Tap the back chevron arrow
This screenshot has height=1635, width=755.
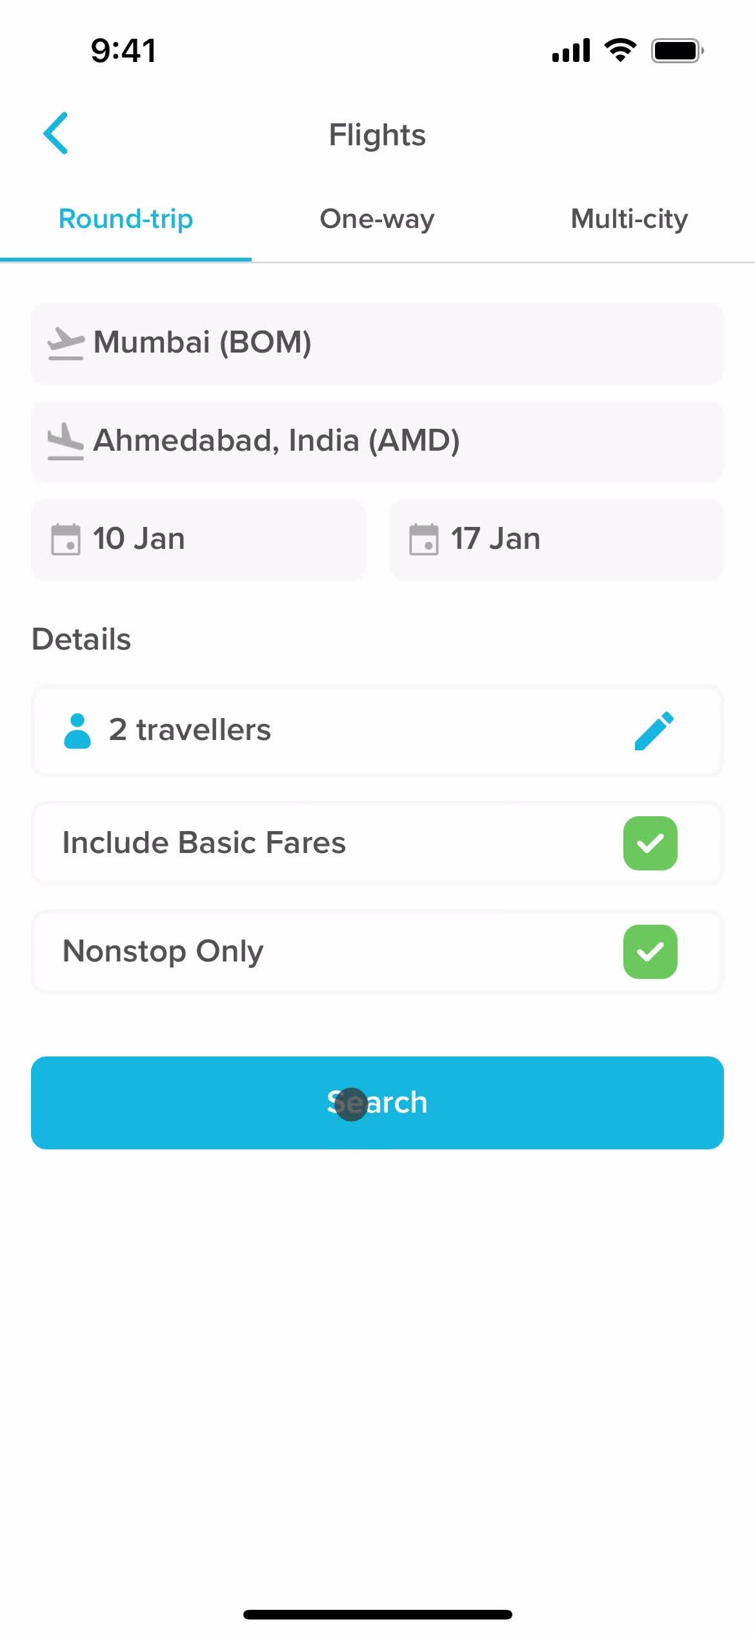pos(55,133)
